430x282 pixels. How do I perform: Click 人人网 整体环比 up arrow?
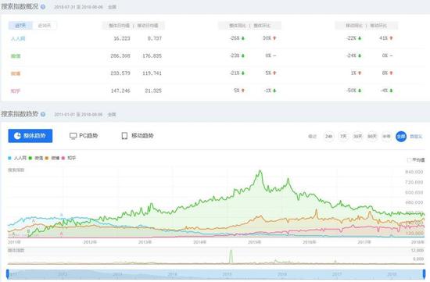274,38
